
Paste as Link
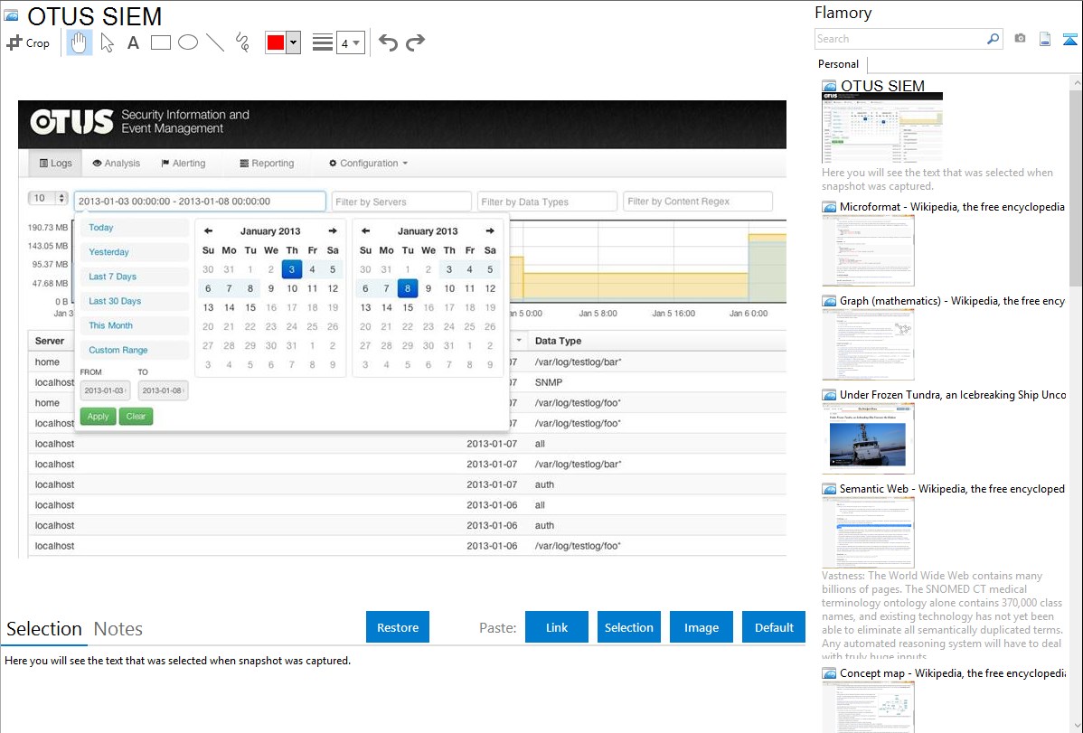(x=557, y=627)
